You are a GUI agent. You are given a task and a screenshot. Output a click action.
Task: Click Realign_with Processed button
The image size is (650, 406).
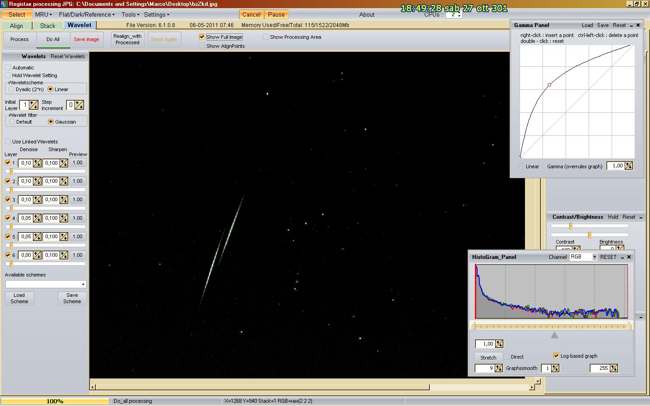click(127, 39)
